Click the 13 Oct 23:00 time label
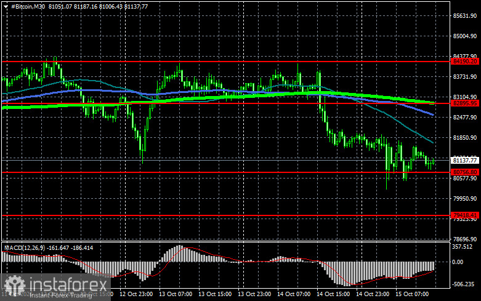 pos(254,294)
